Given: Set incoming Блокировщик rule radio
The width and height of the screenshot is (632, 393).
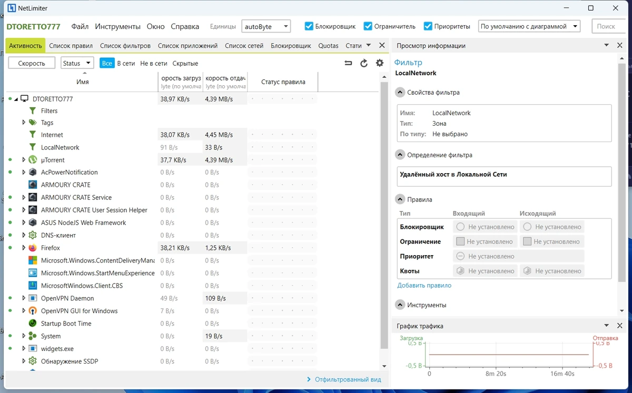Looking at the screenshot, I should click(x=460, y=227).
